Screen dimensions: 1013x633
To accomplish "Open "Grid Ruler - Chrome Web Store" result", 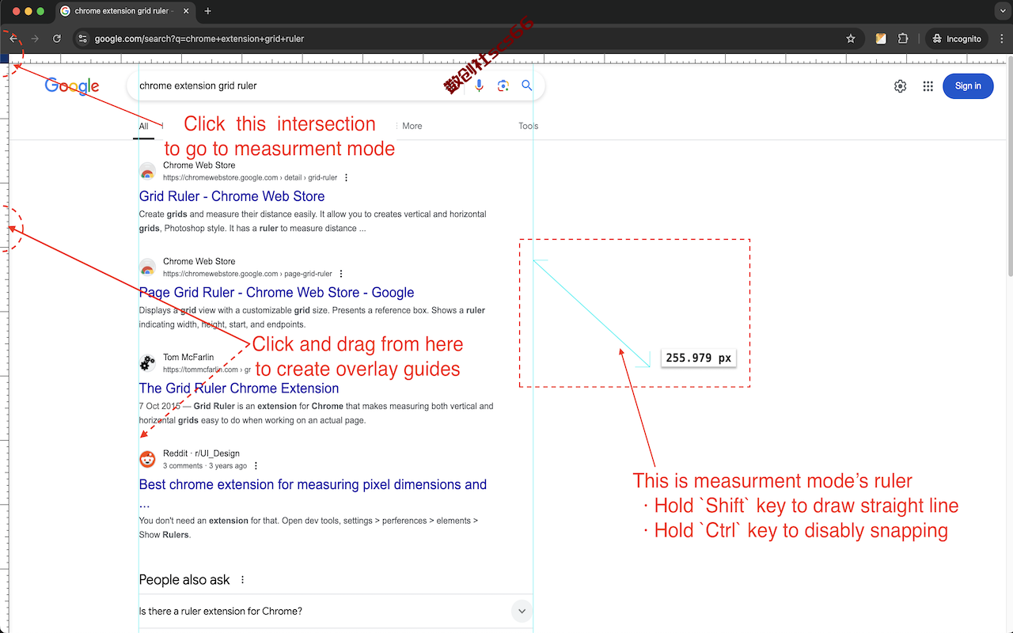I will point(232,196).
